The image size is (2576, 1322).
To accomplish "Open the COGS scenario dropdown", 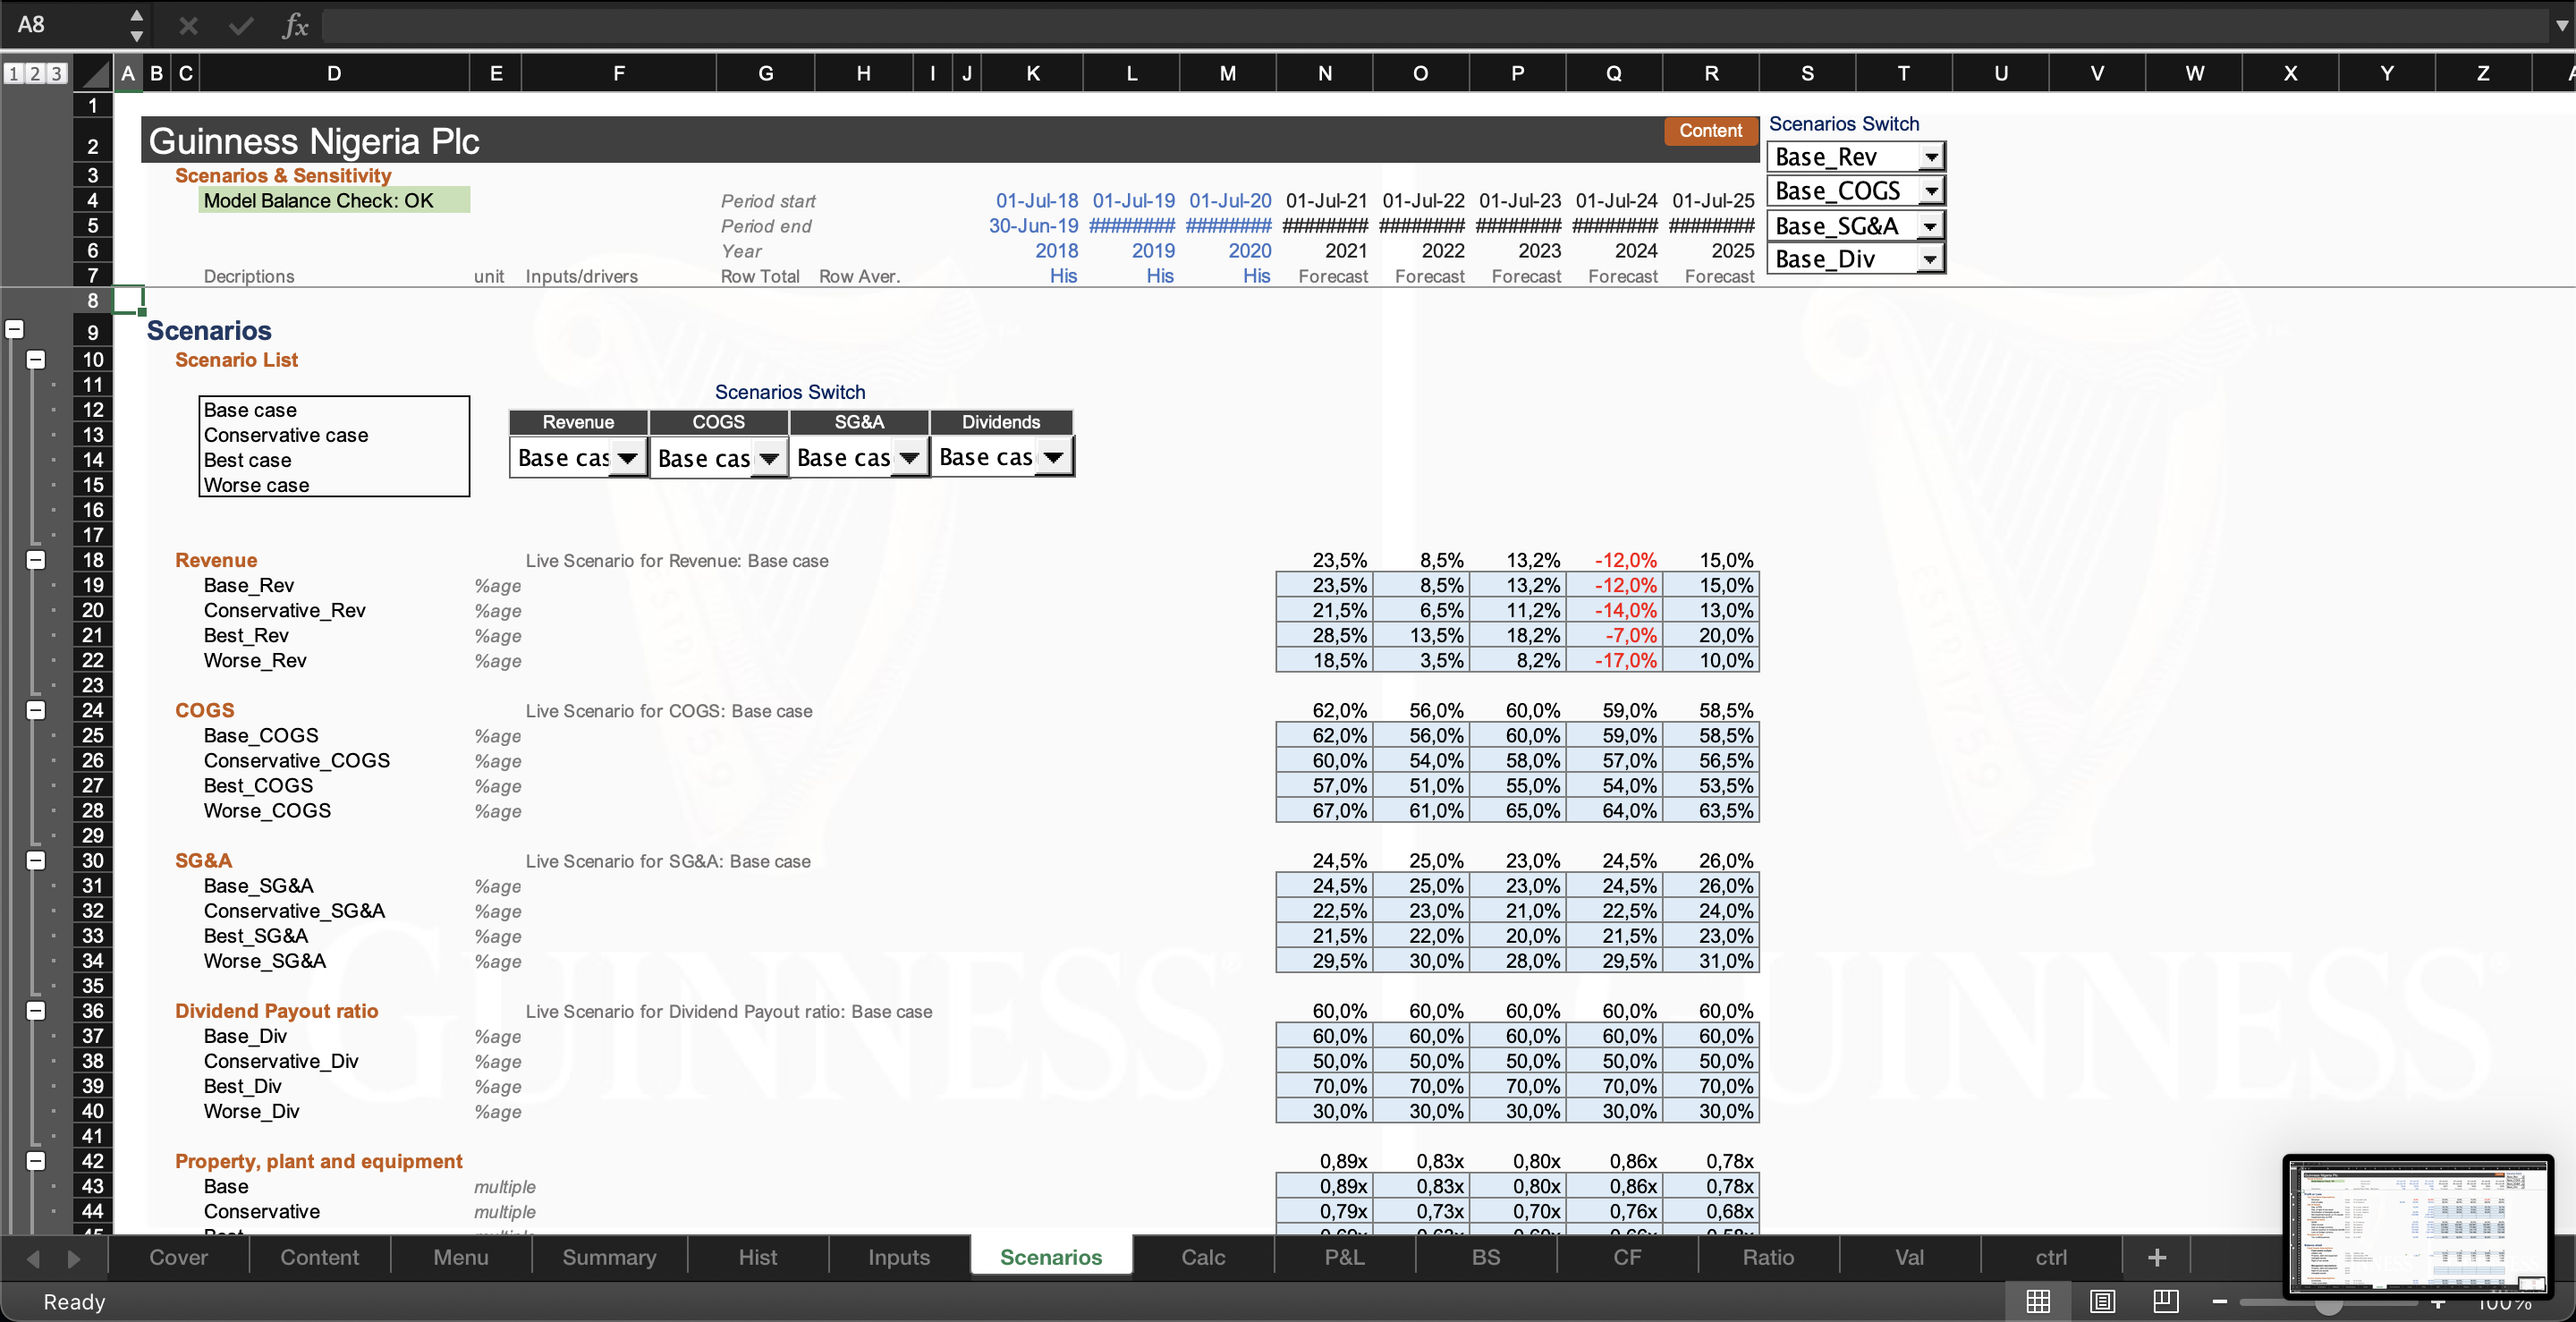I will click(x=768, y=458).
